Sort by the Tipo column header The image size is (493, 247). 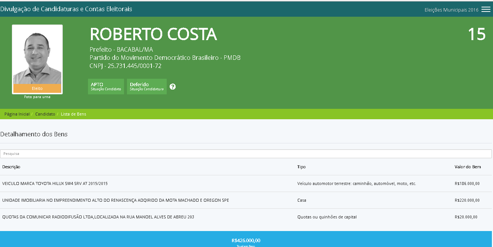point(301,167)
